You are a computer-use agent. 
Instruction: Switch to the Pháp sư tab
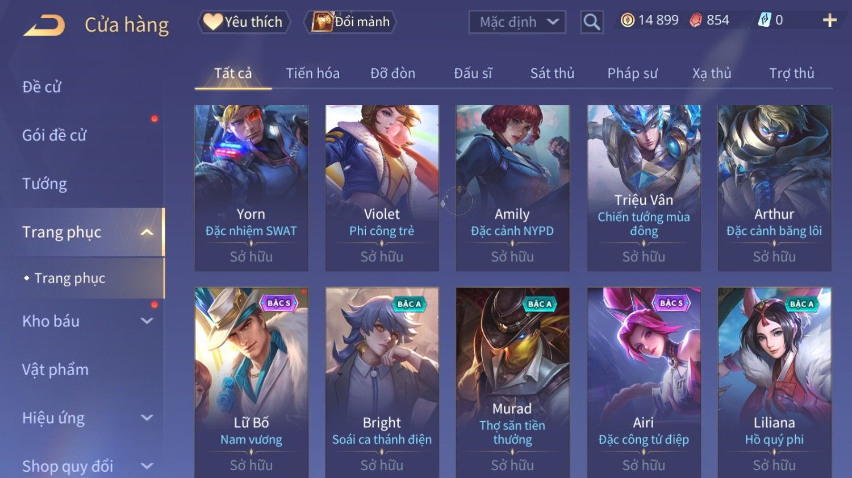point(632,73)
